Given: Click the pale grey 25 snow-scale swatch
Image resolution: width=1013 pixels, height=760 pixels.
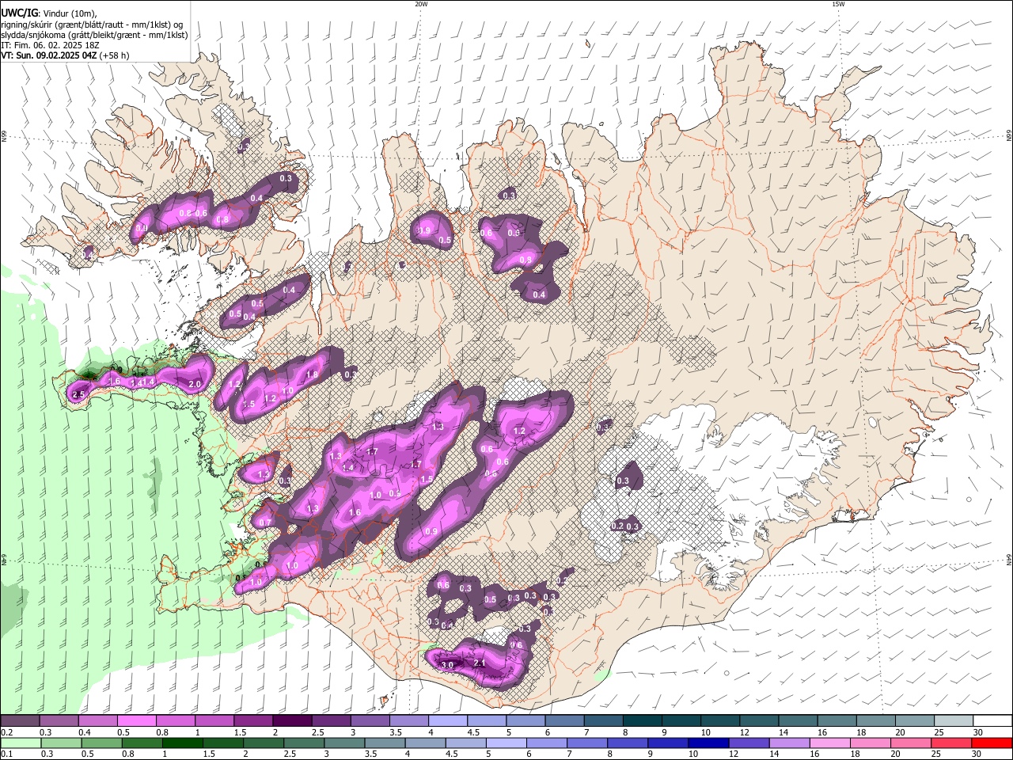Looking at the screenshot, I should (953, 721).
